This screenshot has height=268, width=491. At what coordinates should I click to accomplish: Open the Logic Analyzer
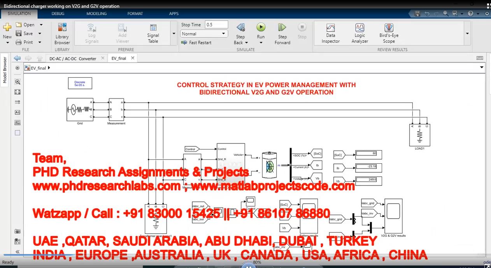point(360,33)
